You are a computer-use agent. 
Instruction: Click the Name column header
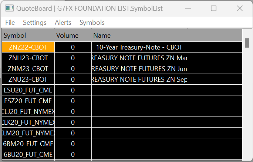(x=166, y=36)
